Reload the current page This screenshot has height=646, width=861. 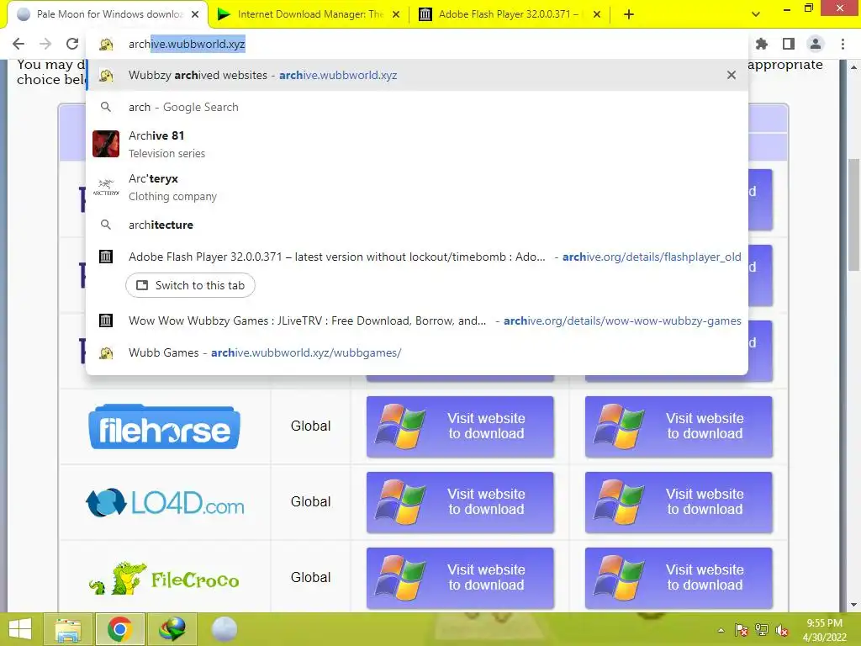click(72, 44)
